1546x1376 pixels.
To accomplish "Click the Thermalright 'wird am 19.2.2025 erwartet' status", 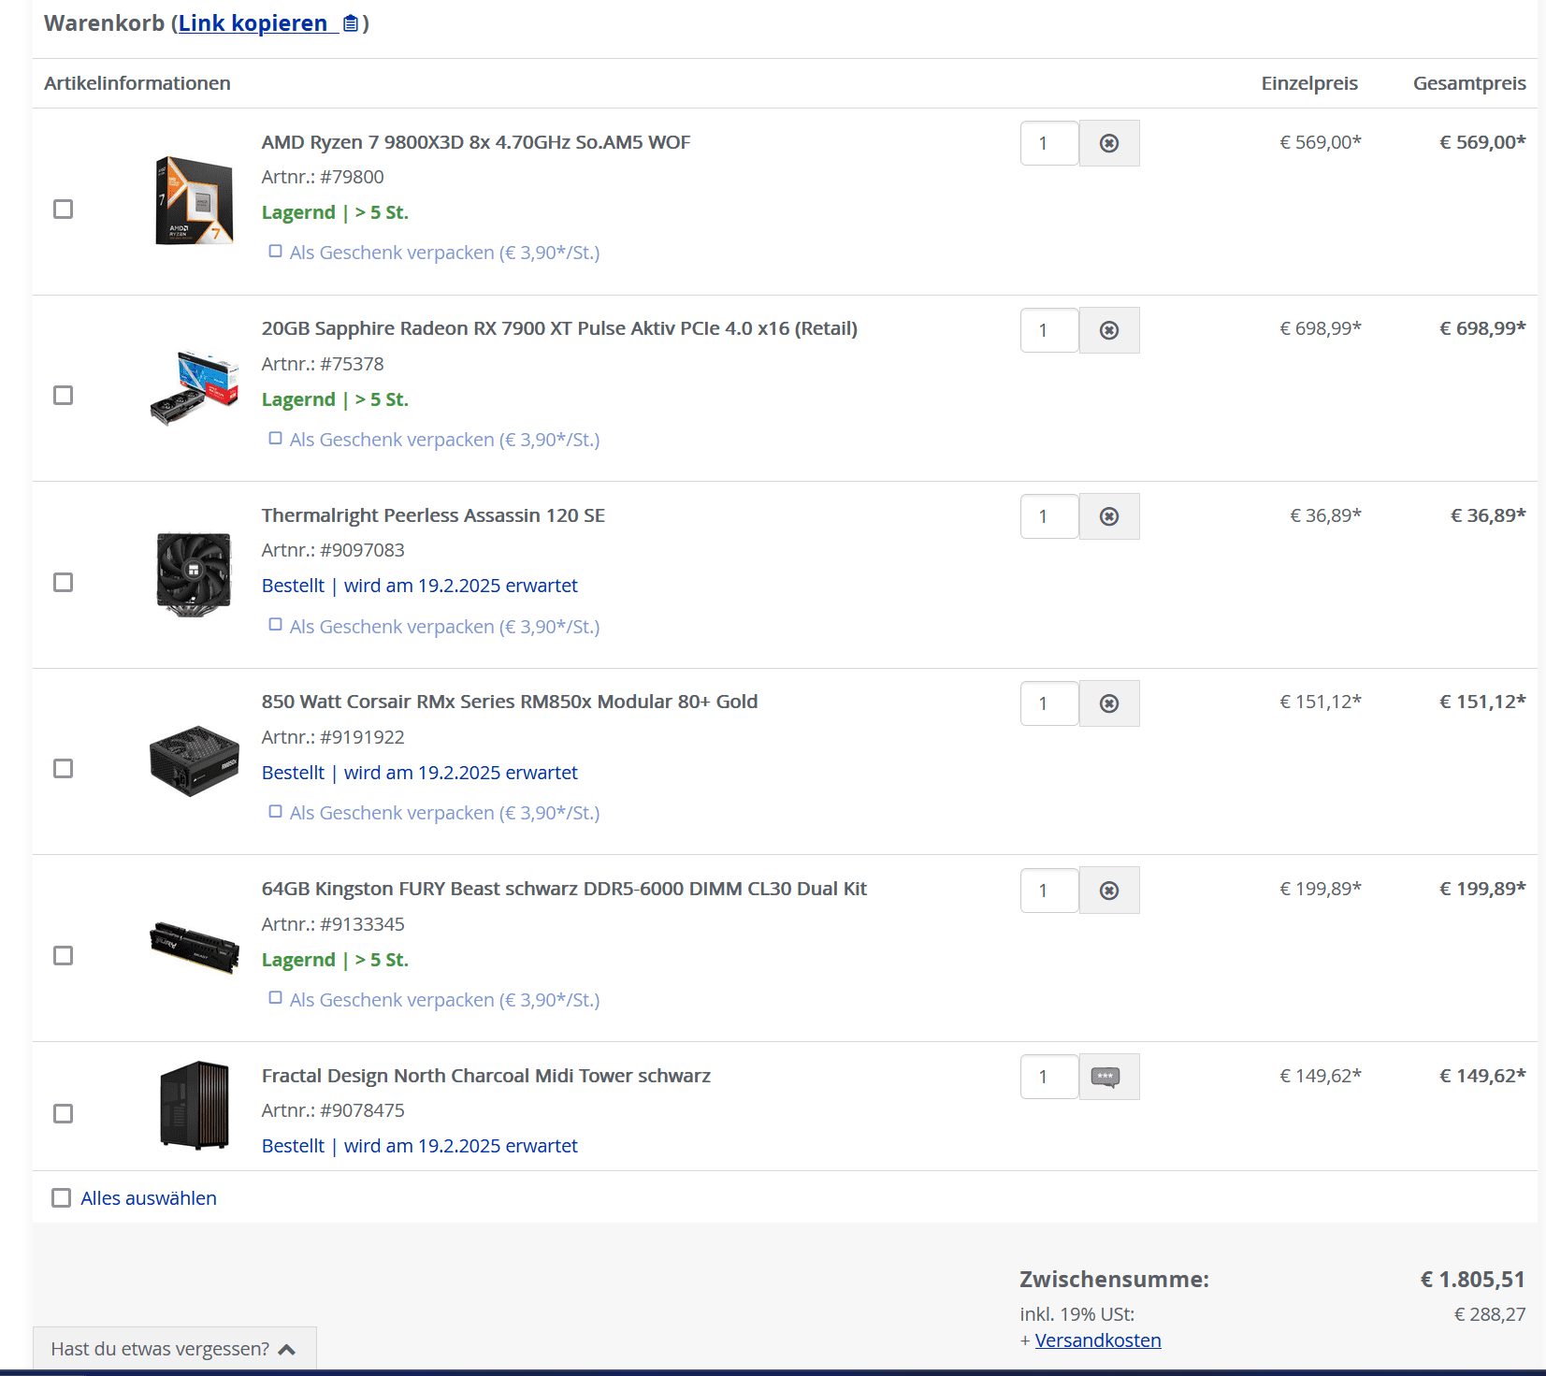I will (461, 586).
